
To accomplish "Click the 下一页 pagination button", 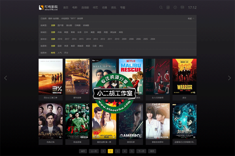I will [142, 151].
